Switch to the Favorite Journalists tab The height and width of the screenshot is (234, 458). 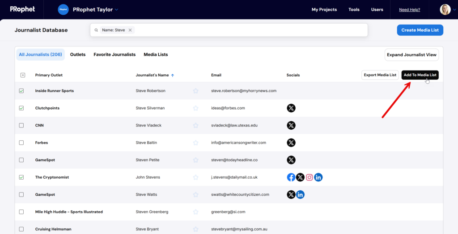tap(114, 54)
